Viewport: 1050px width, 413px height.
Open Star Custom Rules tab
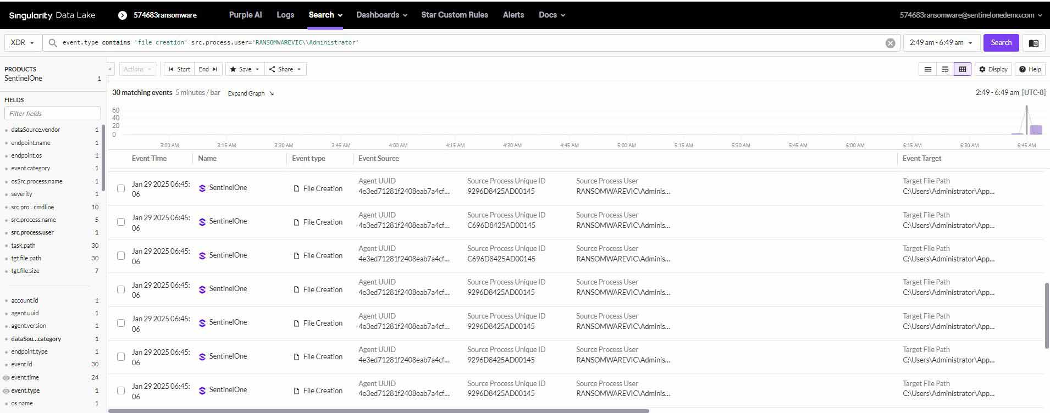click(455, 15)
